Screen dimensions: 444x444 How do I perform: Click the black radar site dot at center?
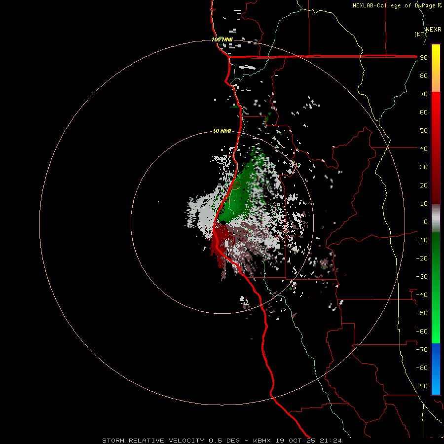tap(223, 223)
